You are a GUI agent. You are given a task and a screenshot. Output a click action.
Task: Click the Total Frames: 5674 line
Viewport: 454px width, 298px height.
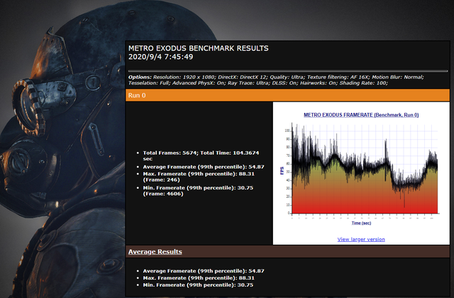201,156
